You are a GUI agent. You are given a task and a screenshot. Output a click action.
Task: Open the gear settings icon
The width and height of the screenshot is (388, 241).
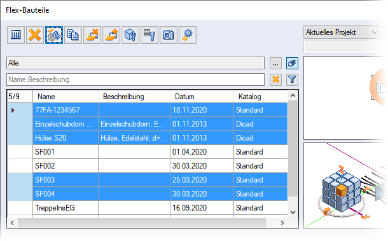click(187, 35)
